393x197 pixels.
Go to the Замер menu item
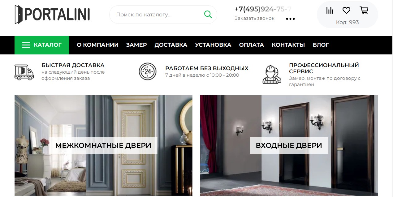coord(136,45)
